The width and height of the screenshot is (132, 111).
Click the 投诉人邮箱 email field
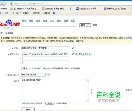click(34, 75)
